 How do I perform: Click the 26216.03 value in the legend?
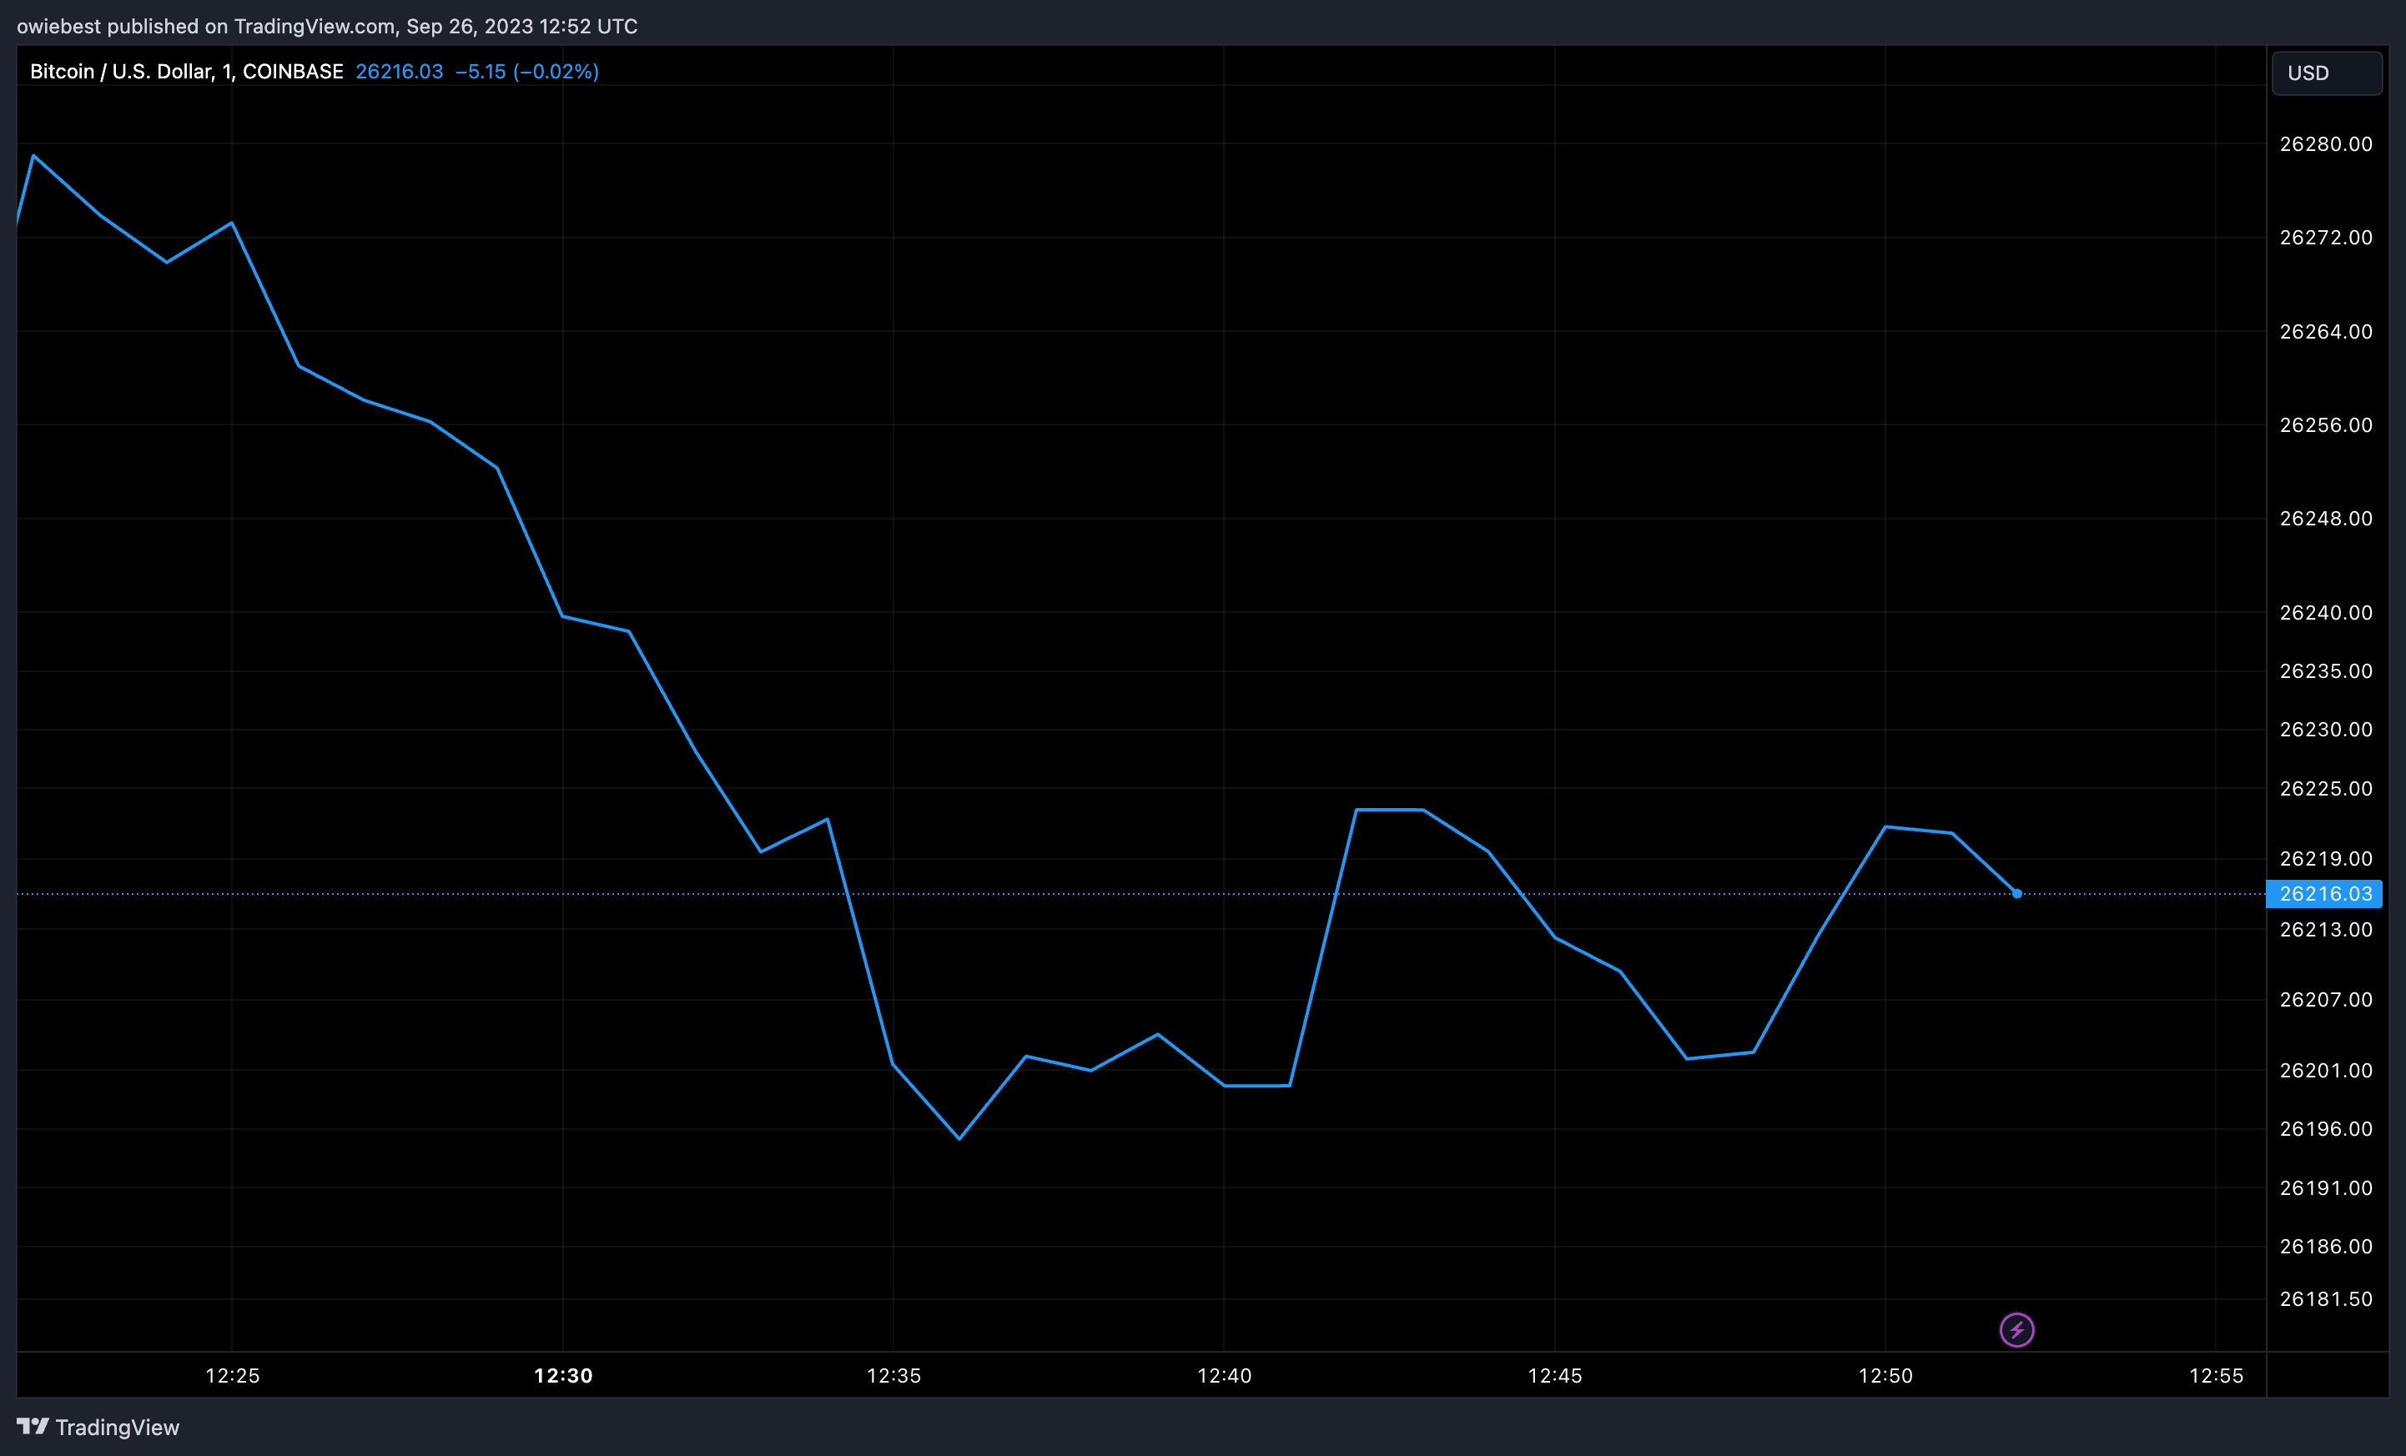(x=400, y=71)
